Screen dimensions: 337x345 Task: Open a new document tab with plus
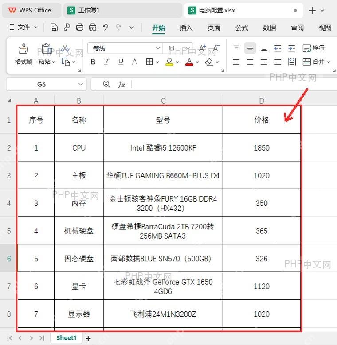[312, 10]
